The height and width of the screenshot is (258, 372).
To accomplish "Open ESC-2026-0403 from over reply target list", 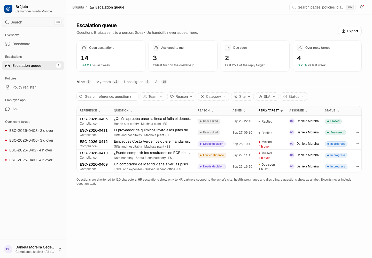I will [x=33, y=131].
